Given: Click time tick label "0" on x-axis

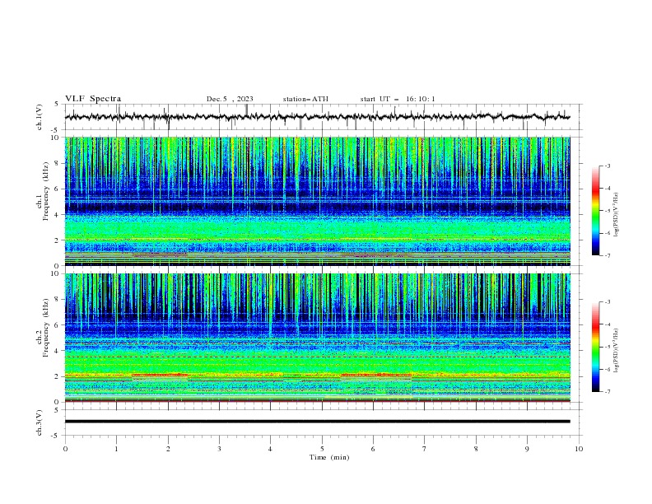Looking at the screenshot, I should coord(65,449).
